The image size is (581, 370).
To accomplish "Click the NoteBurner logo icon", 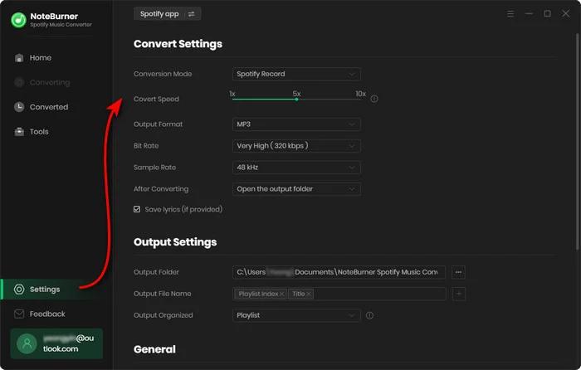I will (x=18, y=20).
